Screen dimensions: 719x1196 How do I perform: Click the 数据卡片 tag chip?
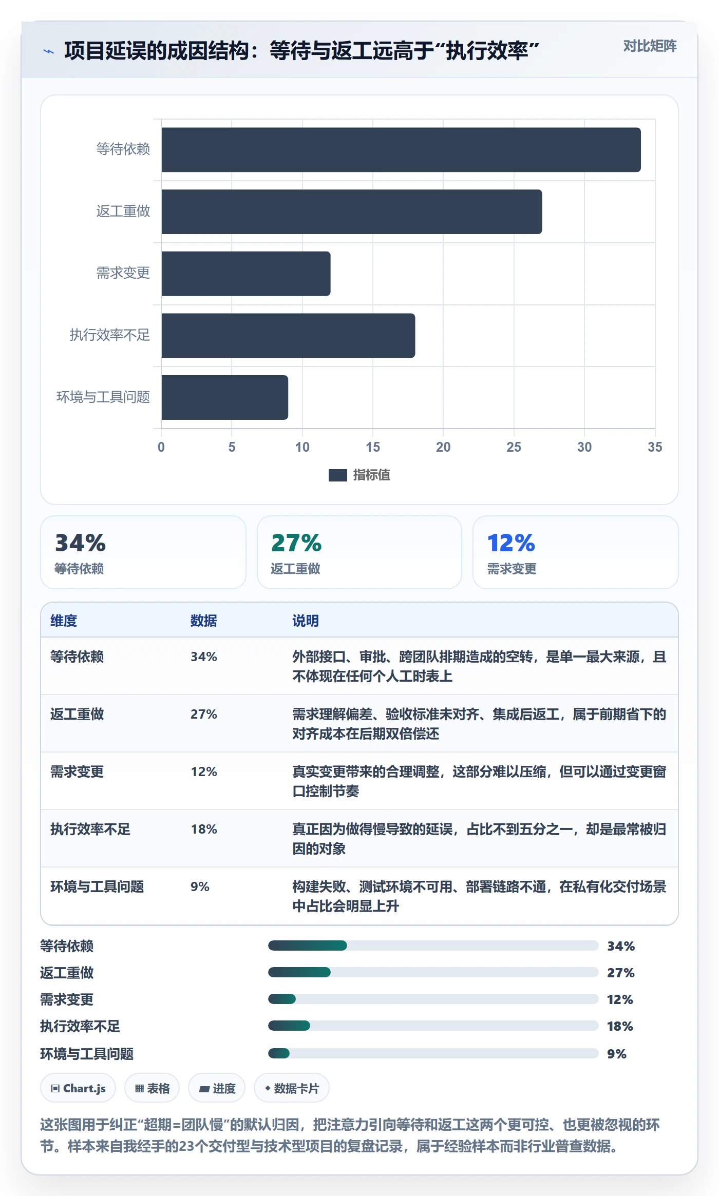pyautogui.click(x=292, y=1088)
